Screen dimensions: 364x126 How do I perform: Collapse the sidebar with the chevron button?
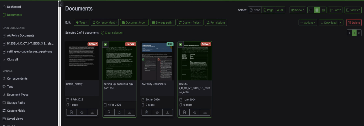tap(61, 5)
